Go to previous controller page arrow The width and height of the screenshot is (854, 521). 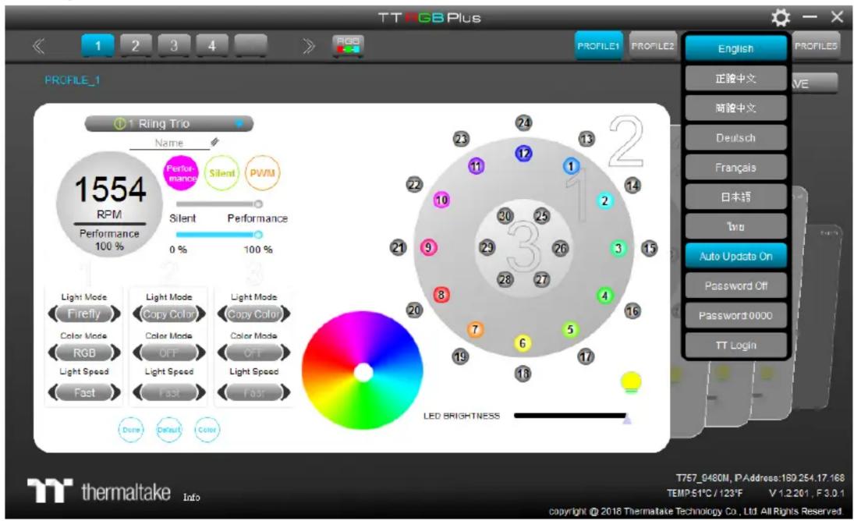coord(38,46)
